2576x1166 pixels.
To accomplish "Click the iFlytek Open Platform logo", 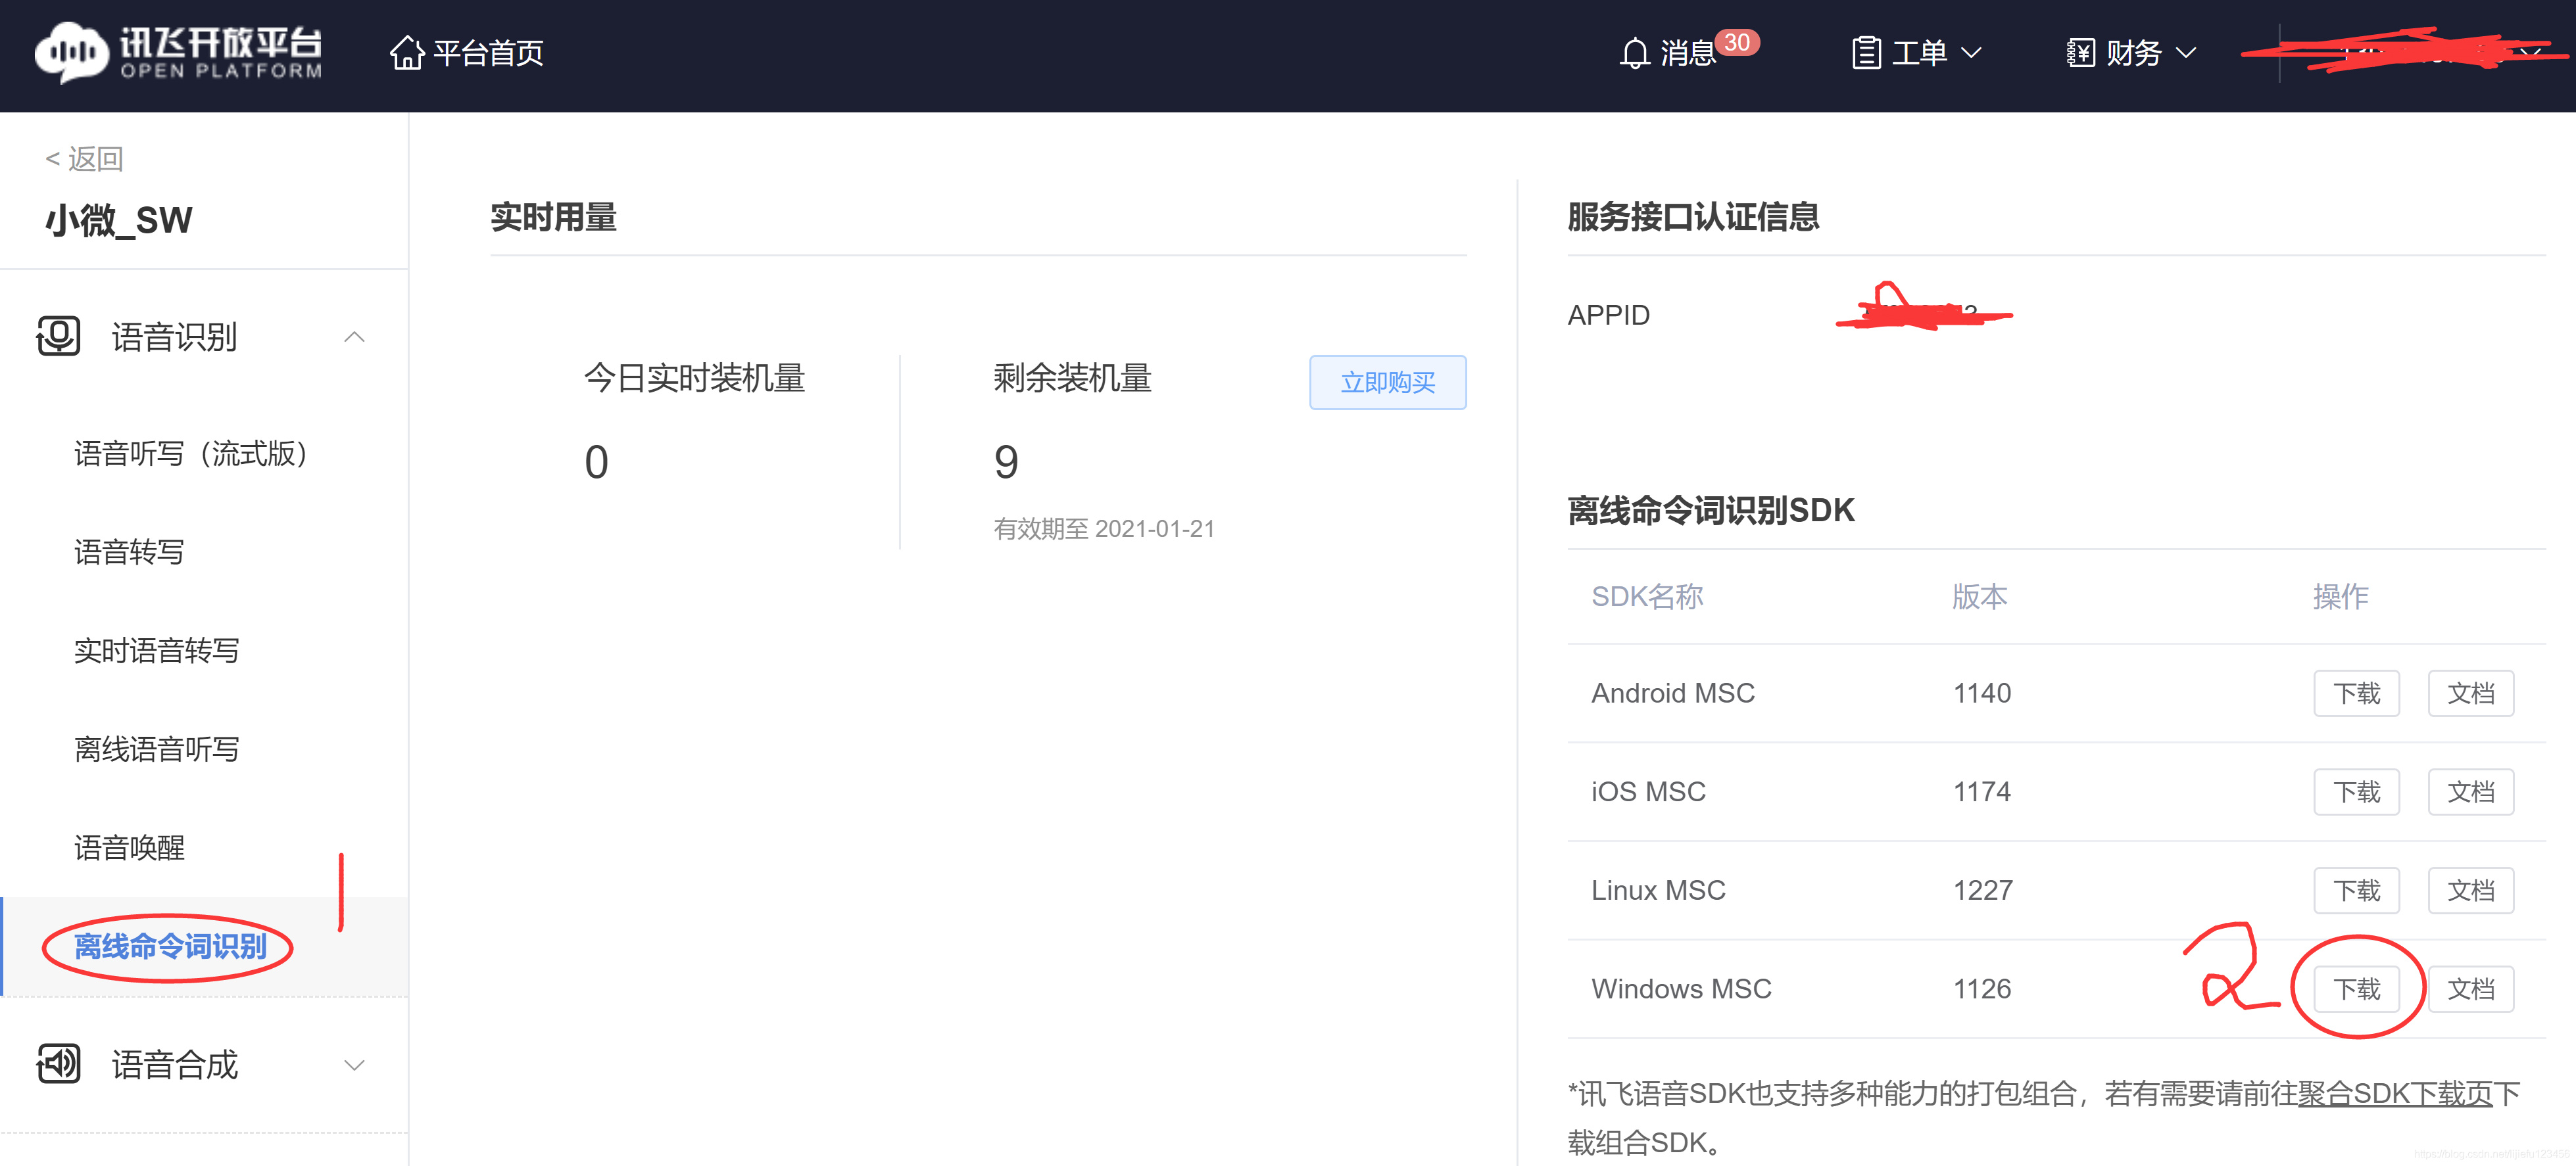I will [x=178, y=52].
